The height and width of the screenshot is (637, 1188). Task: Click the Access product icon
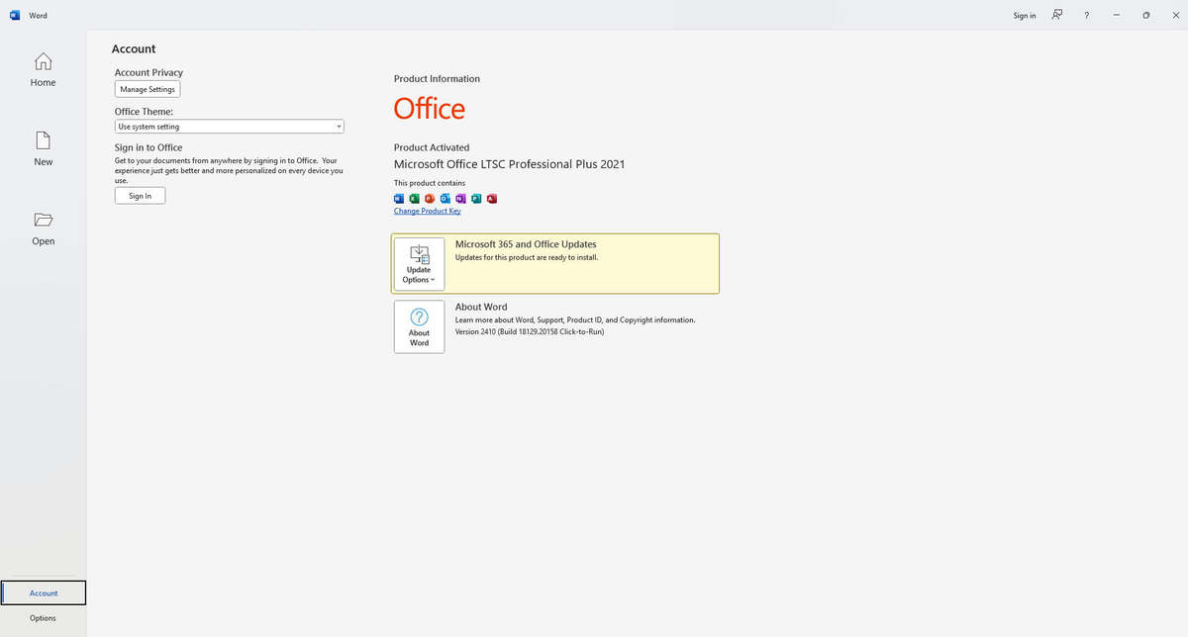[492, 198]
